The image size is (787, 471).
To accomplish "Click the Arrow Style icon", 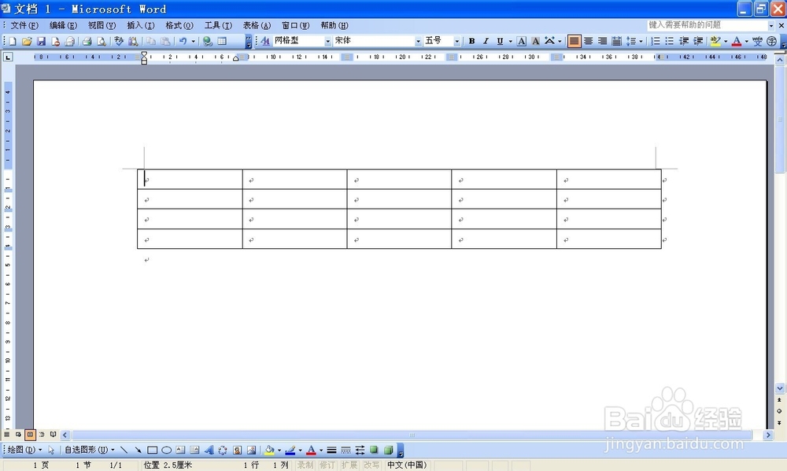I will coord(360,450).
